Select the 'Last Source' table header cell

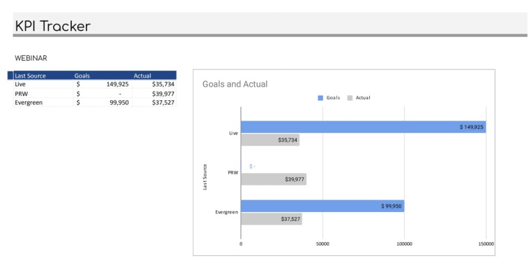[x=30, y=76]
